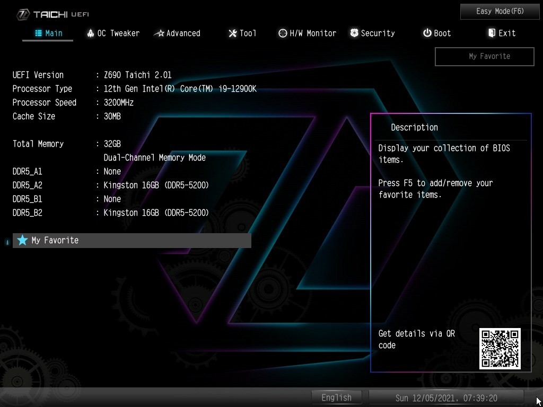This screenshot has height=407, width=543.
Task: Select the Processor Type entry
Action: [134, 89]
